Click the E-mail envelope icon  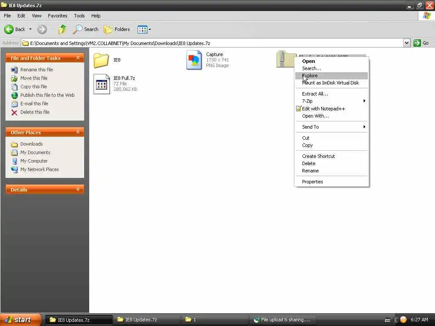coord(14,104)
